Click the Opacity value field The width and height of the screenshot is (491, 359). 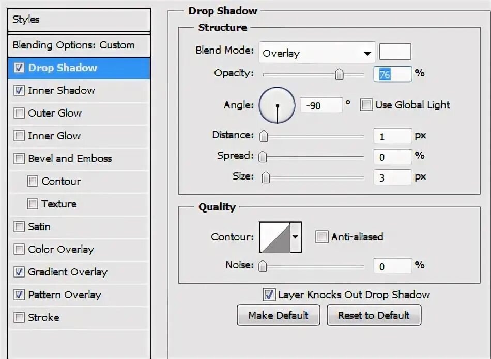pos(392,74)
